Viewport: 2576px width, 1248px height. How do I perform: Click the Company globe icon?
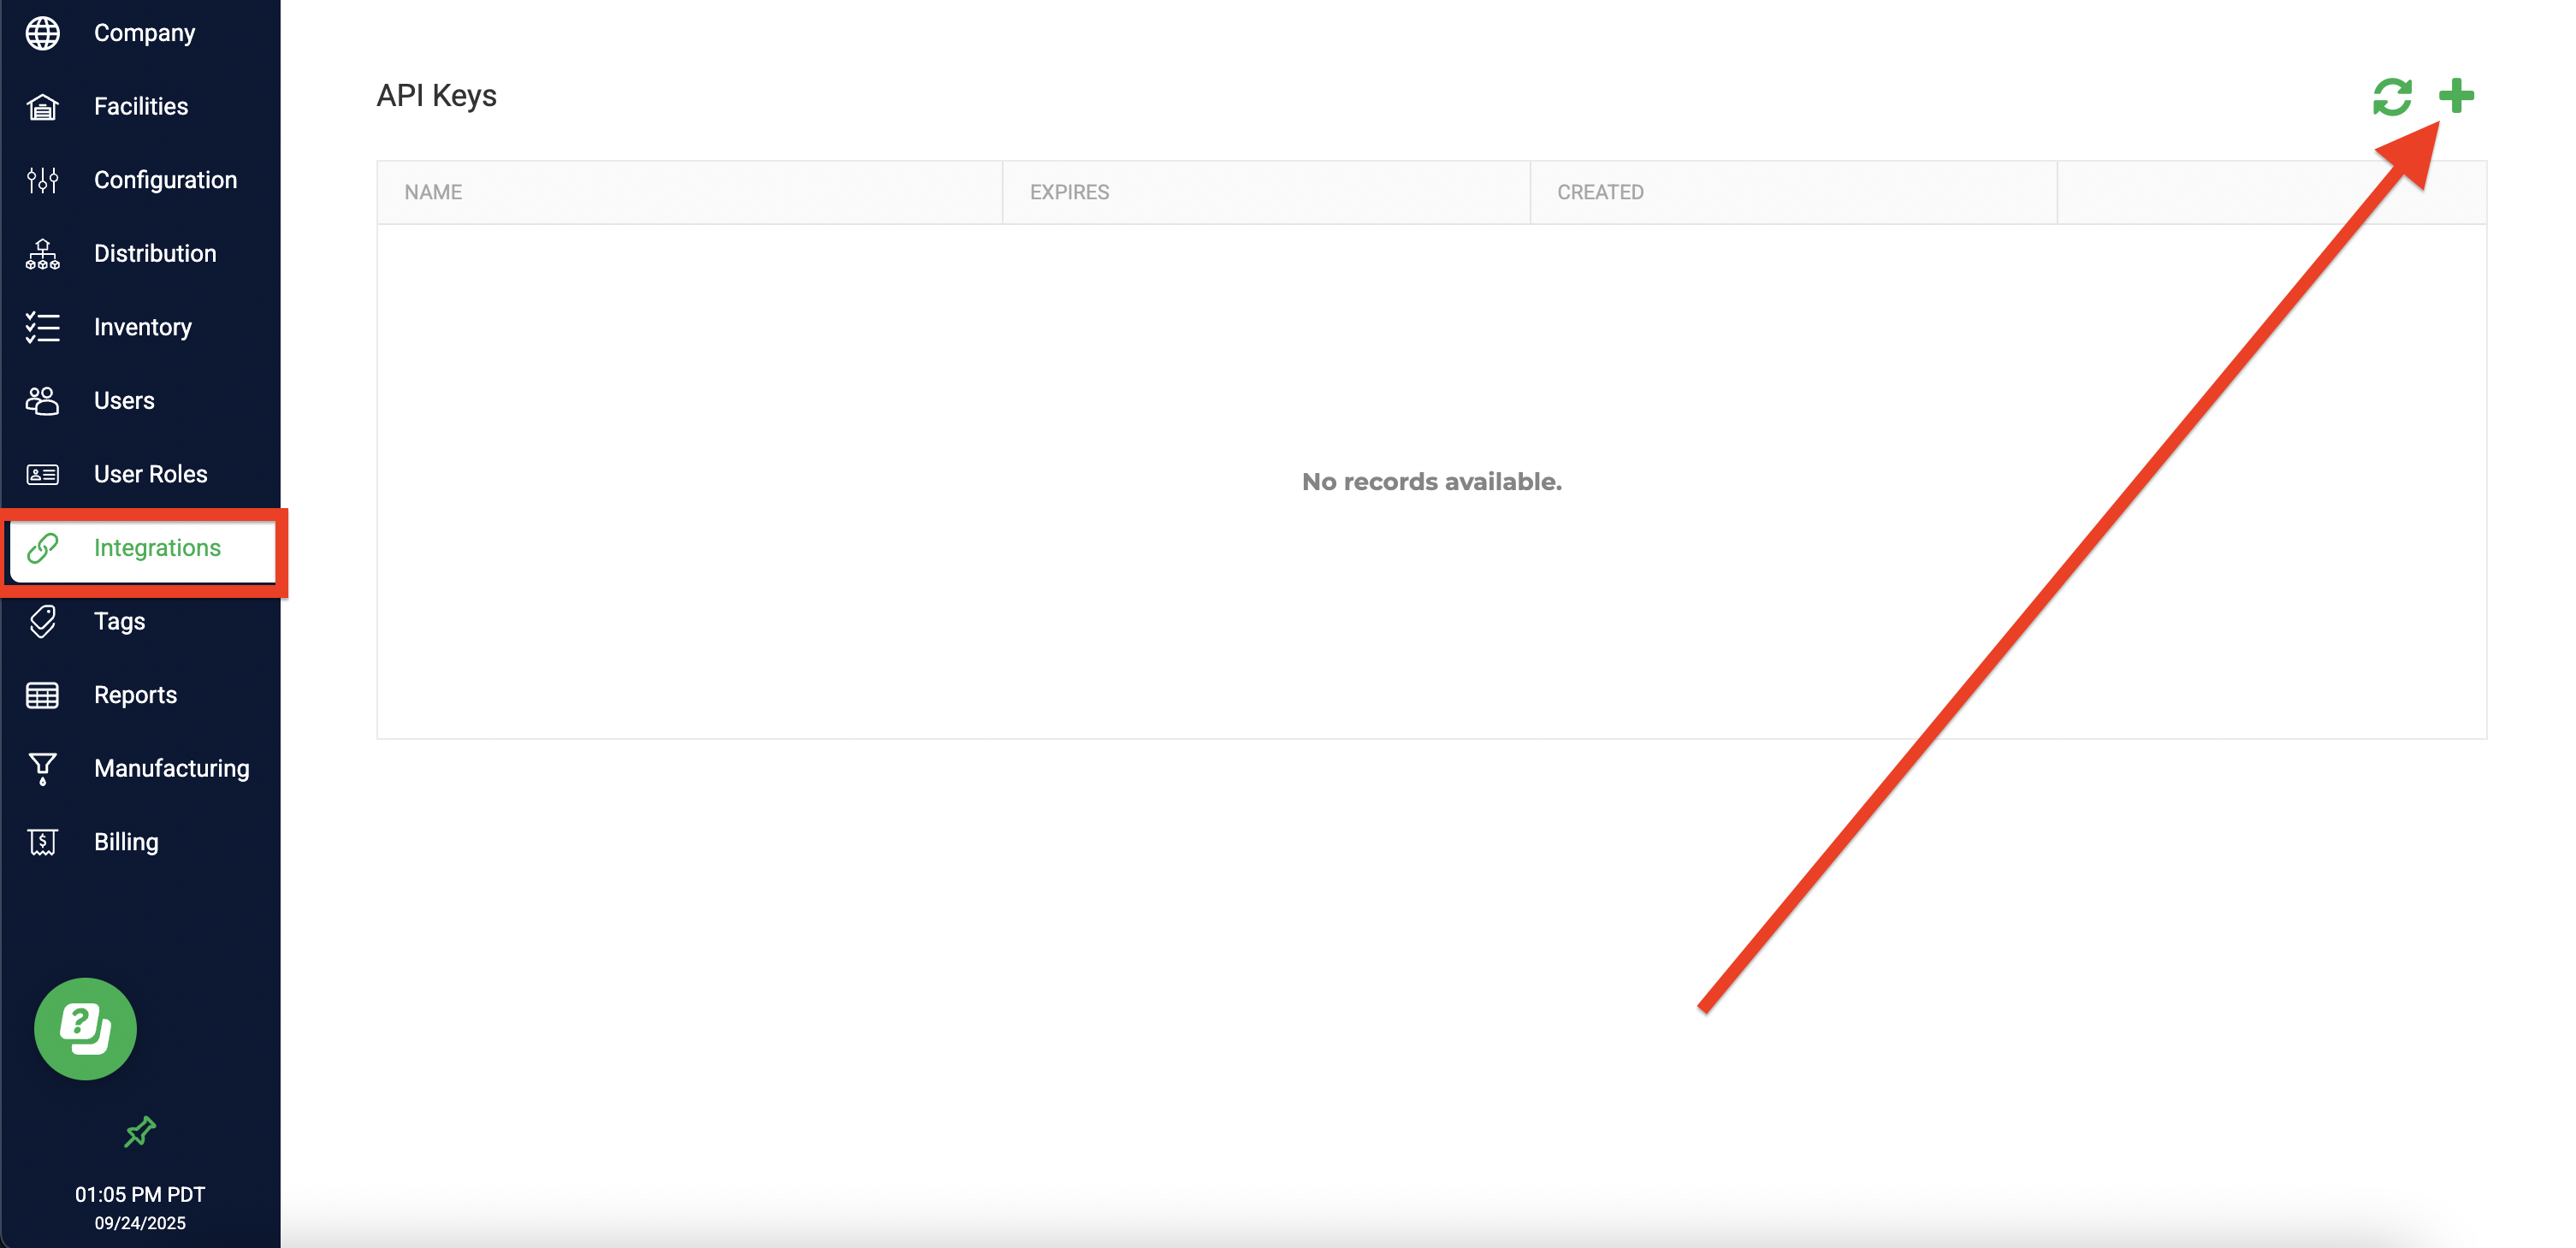pos(42,33)
